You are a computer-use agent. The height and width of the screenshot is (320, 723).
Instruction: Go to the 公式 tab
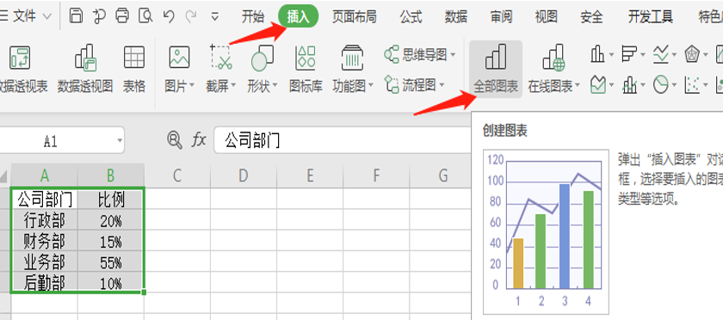pyautogui.click(x=411, y=17)
